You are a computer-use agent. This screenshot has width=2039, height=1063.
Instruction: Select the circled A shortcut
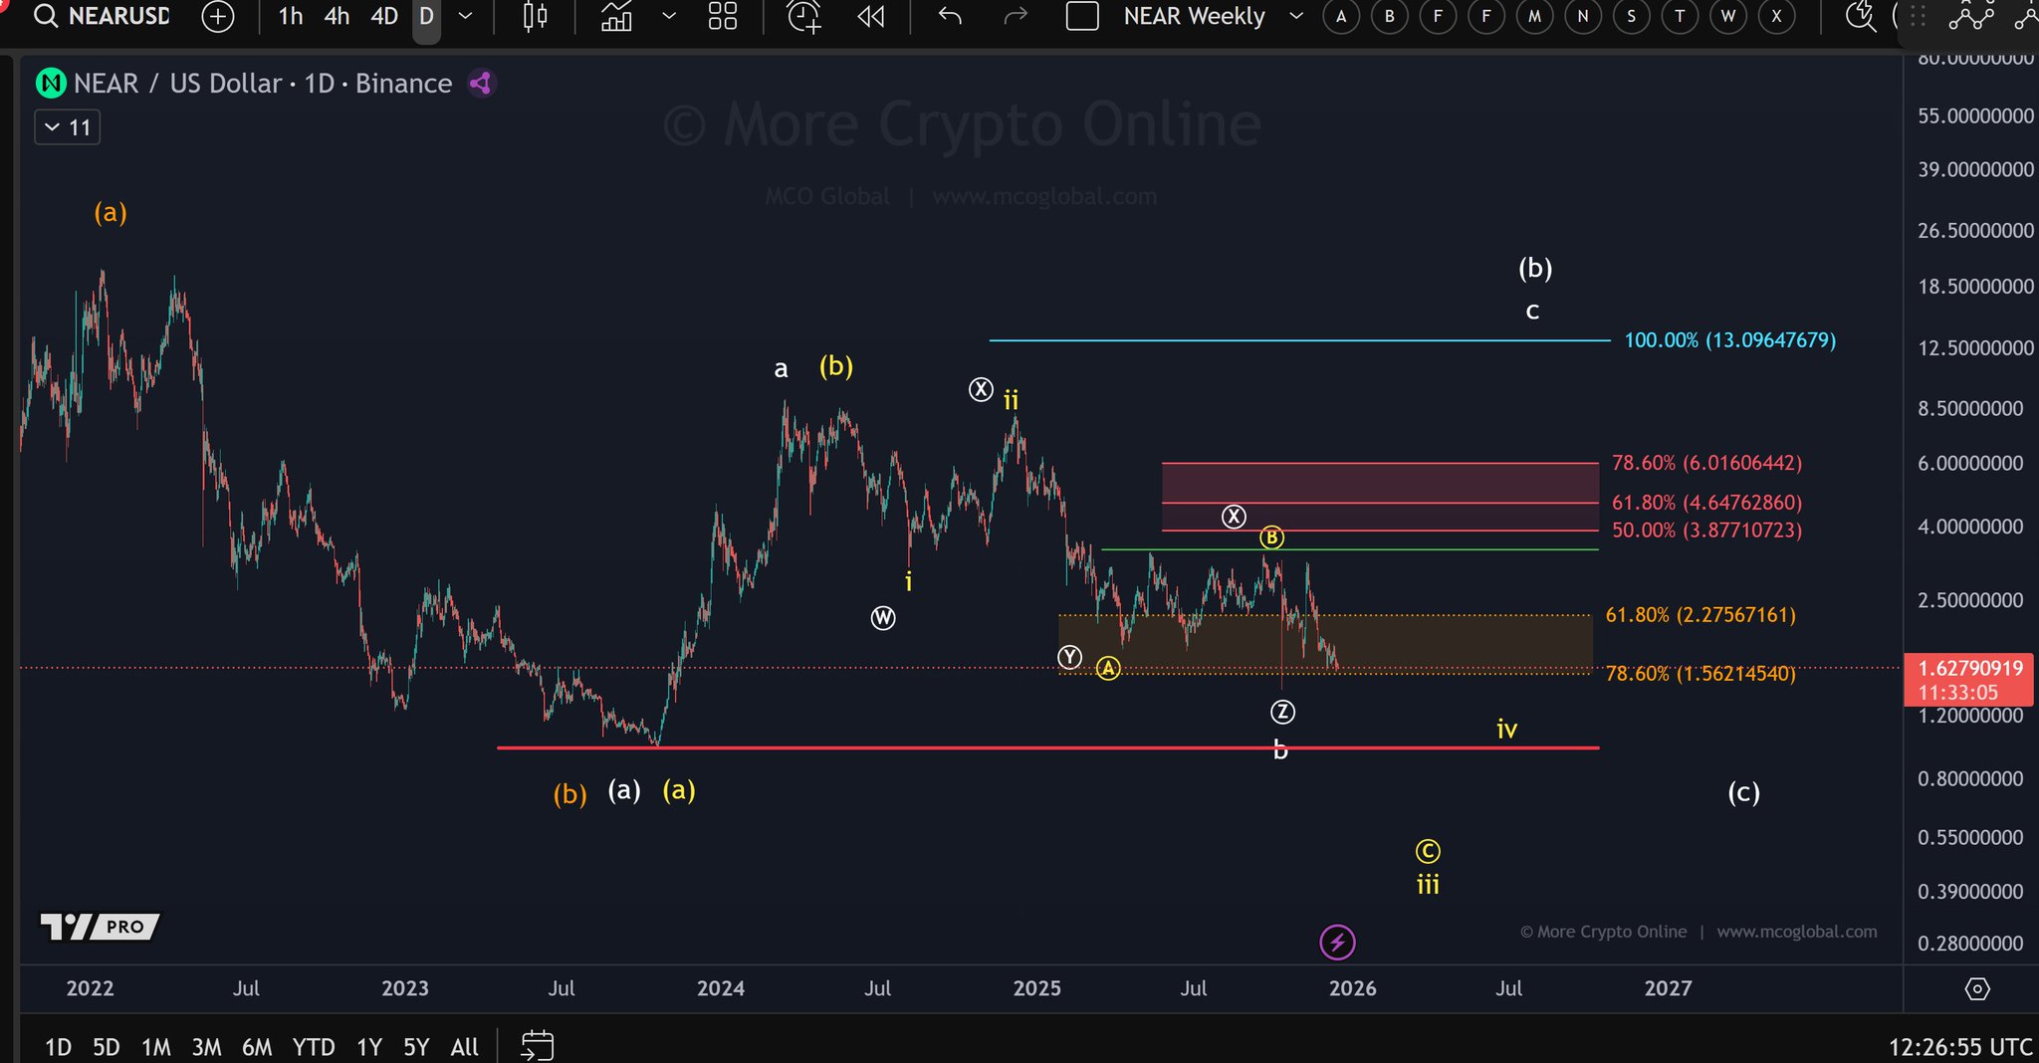1341,17
